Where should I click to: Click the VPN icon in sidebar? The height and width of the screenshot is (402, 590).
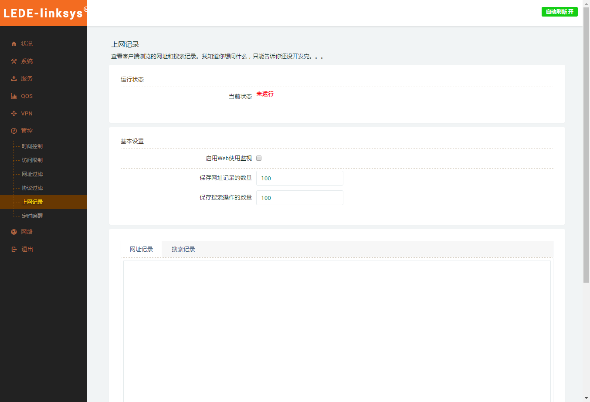click(x=14, y=114)
